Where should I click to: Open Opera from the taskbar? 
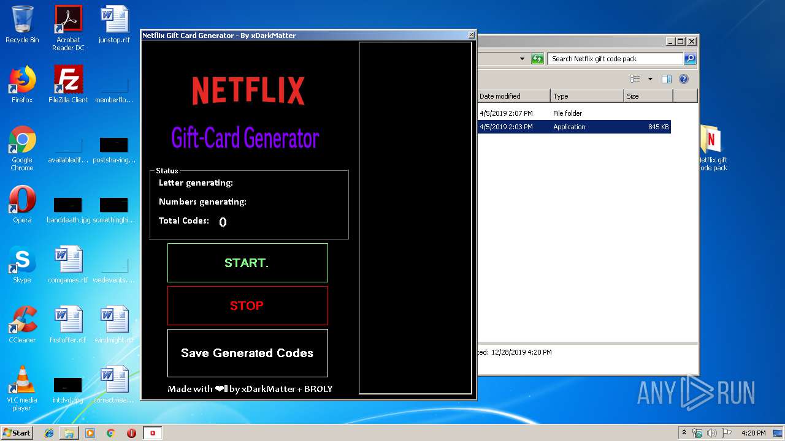pyautogui.click(x=131, y=433)
